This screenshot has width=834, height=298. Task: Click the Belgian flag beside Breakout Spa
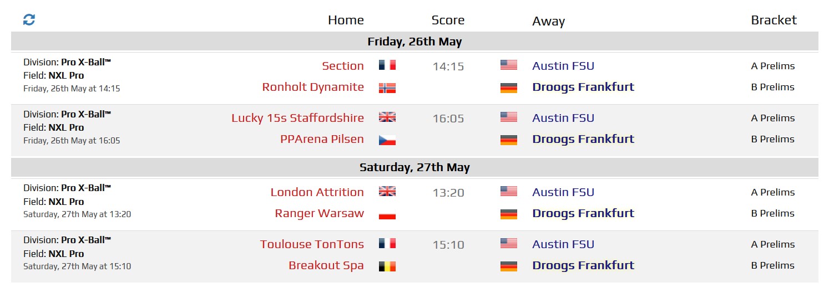(387, 266)
